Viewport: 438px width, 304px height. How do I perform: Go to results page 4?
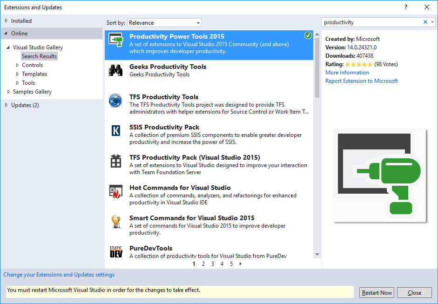click(x=222, y=264)
